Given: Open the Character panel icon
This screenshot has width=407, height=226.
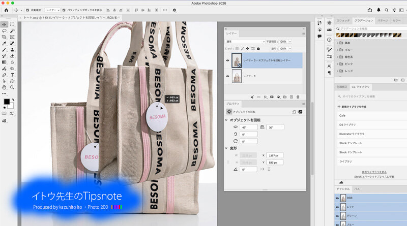Looking at the screenshot, I should tap(329, 66).
